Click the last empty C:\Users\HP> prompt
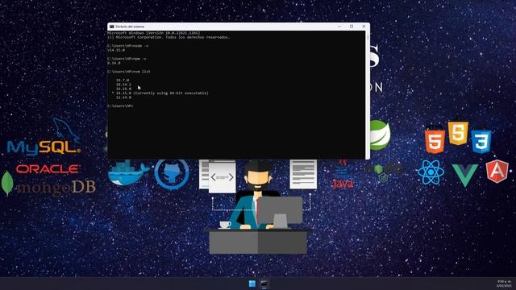 tap(120, 106)
